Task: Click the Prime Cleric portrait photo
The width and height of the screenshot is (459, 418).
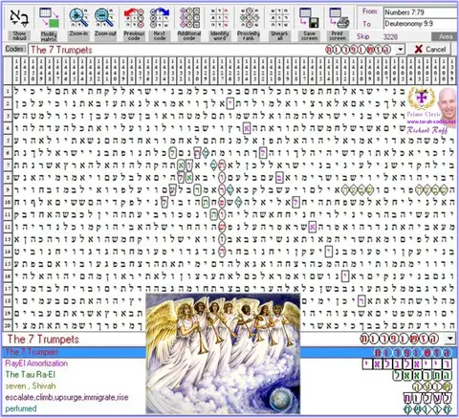Action: [447, 103]
